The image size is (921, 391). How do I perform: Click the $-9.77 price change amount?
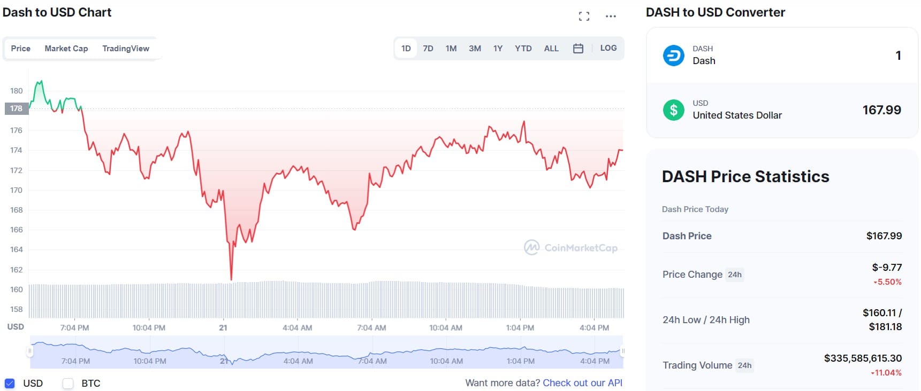click(x=887, y=268)
